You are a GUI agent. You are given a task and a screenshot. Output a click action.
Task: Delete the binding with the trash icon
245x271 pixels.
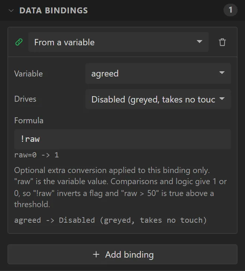coord(222,42)
